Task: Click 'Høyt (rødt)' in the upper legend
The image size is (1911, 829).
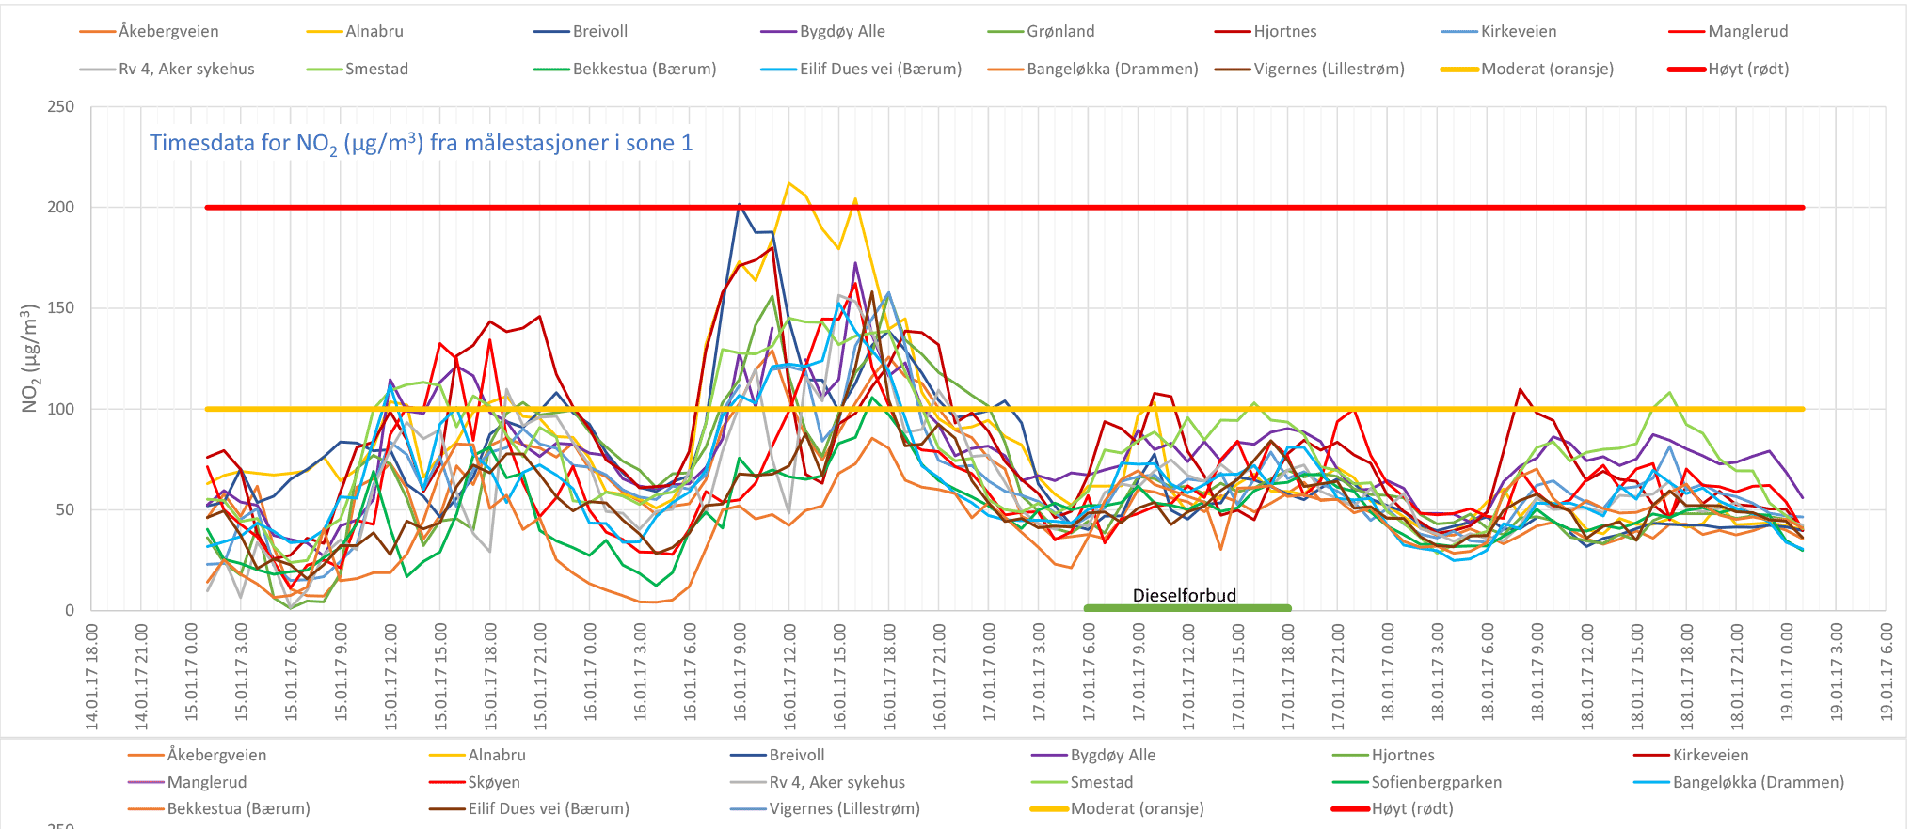Action: coord(1749,69)
